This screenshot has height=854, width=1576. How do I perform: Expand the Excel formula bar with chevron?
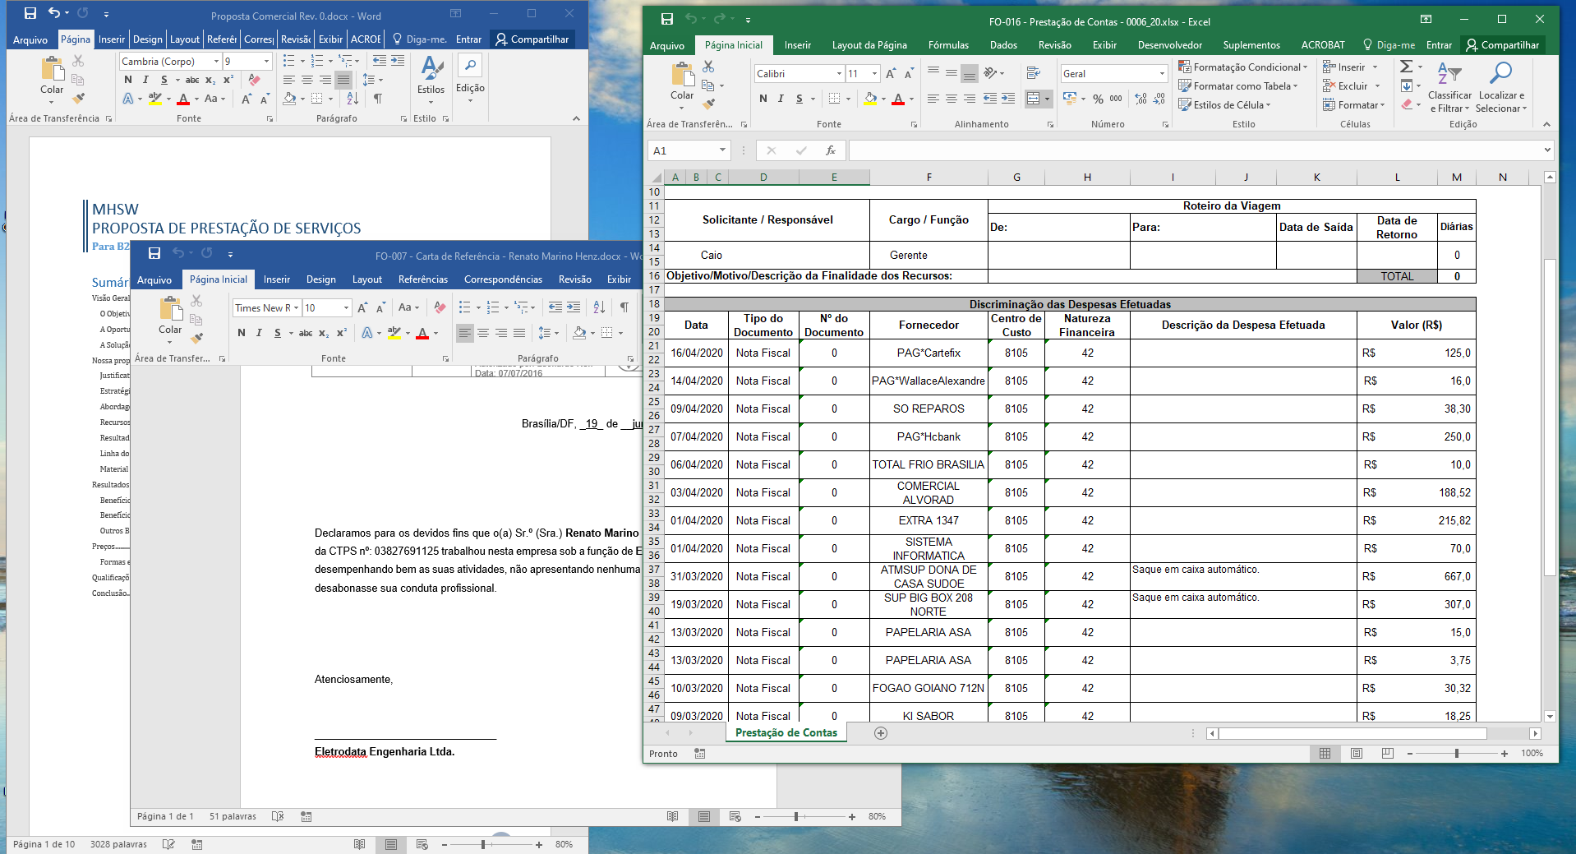1548,150
